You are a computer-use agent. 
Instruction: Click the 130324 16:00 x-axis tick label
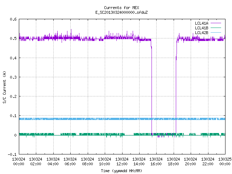point(156,162)
